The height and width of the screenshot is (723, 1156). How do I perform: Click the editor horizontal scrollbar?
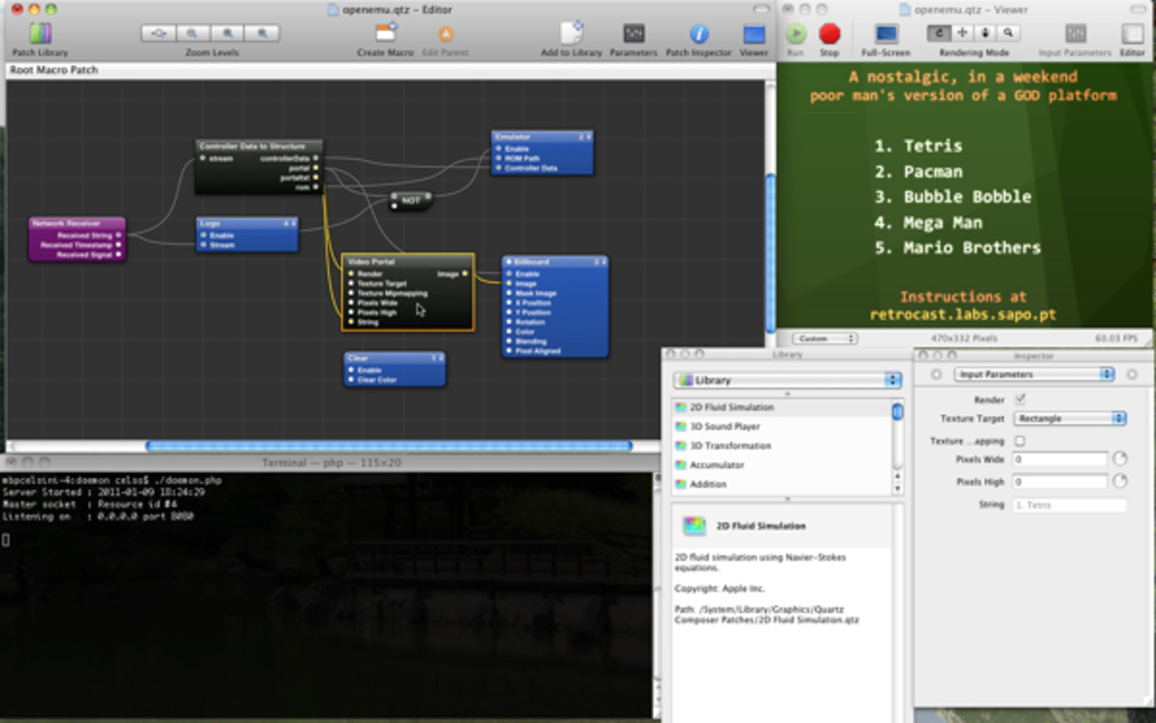[x=388, y=446]
